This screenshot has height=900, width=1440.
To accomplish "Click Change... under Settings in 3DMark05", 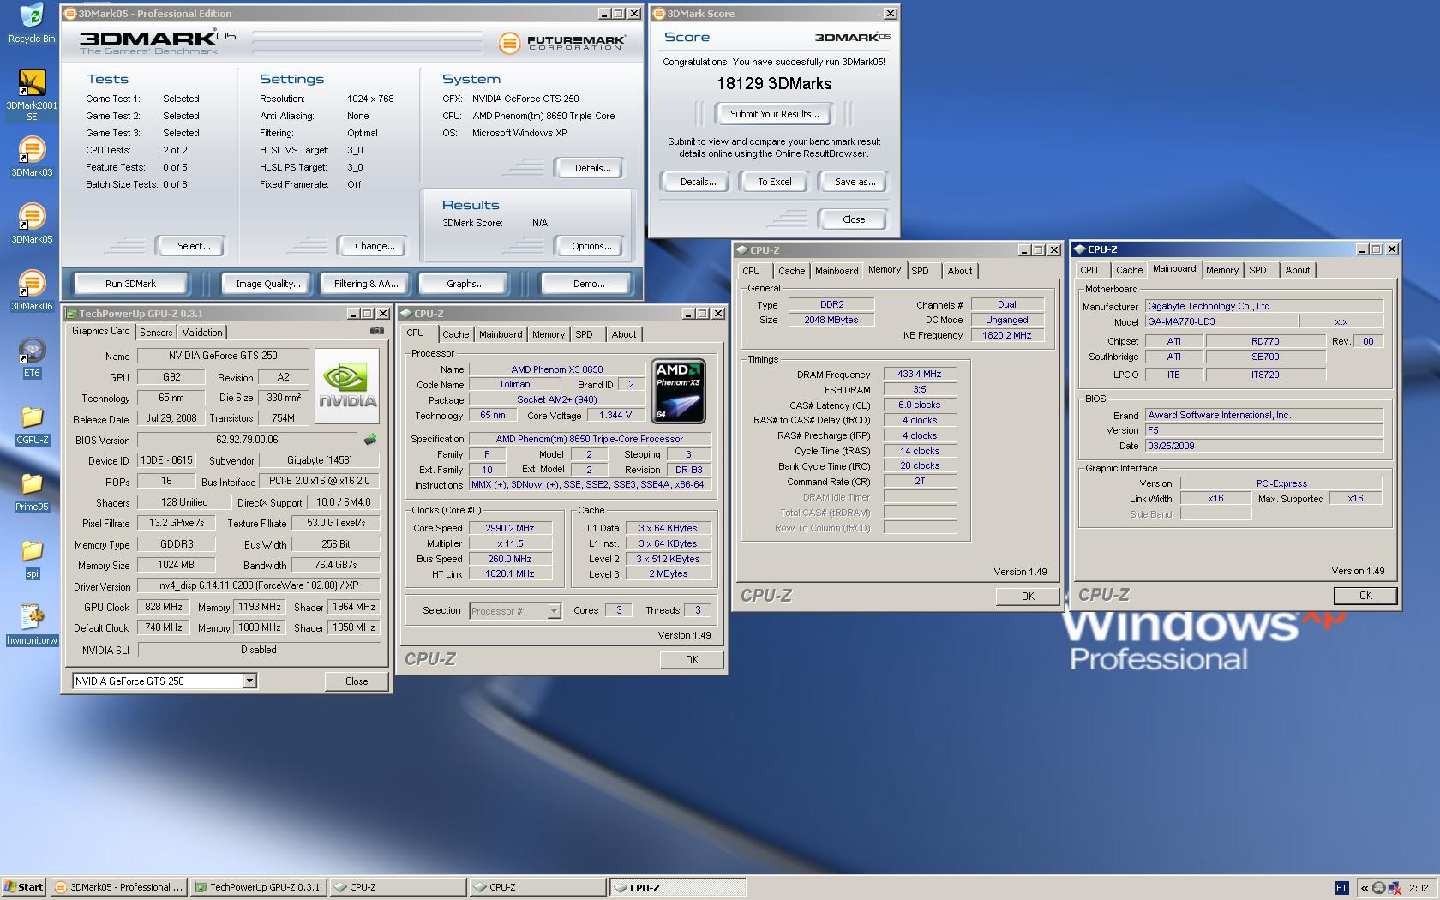I will click(x=375, y=246).
